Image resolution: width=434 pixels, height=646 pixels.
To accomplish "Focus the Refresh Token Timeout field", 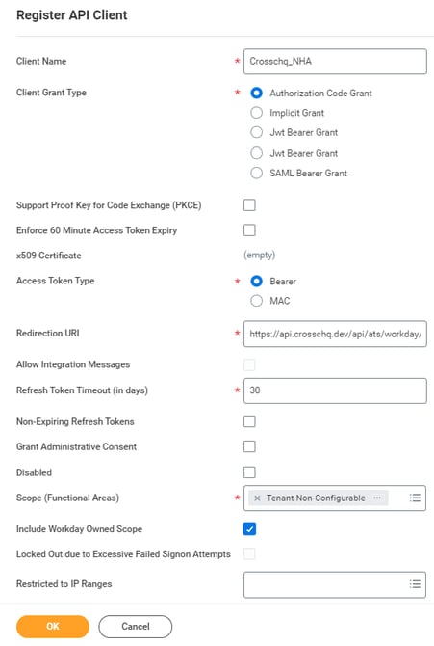I will pyautogui.click(x=335, y=390).
